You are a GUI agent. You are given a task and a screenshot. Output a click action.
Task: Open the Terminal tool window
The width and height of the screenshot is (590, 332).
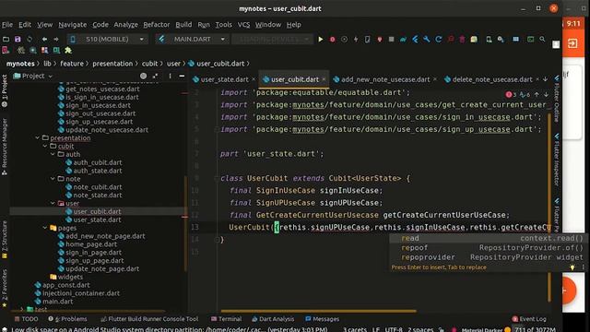point(226,319)
